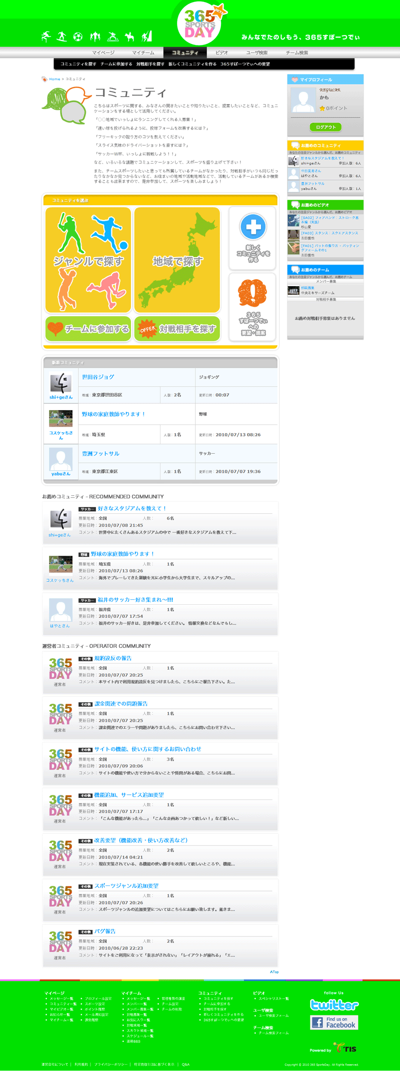
Task: Open the Find us on Facebook badge
Action: click(x=334, y=1022)
